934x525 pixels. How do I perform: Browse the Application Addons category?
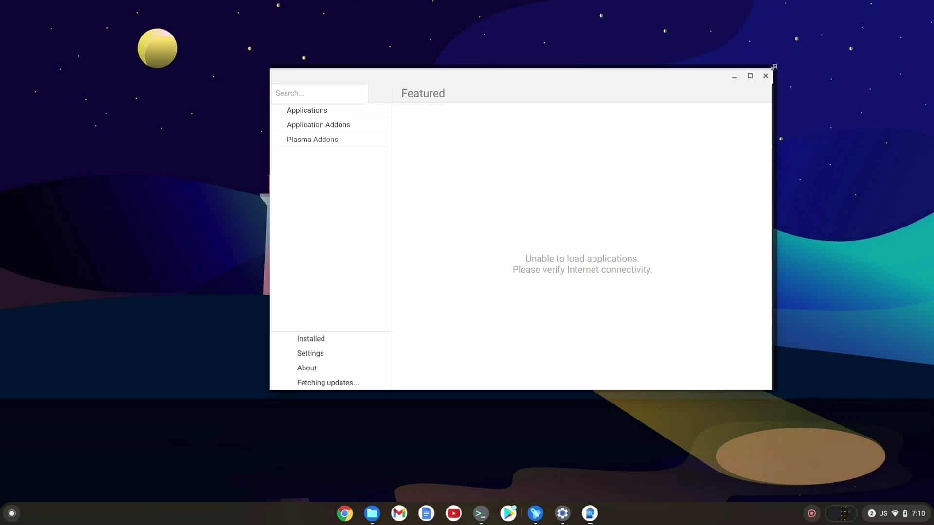[x=318, y=125]
